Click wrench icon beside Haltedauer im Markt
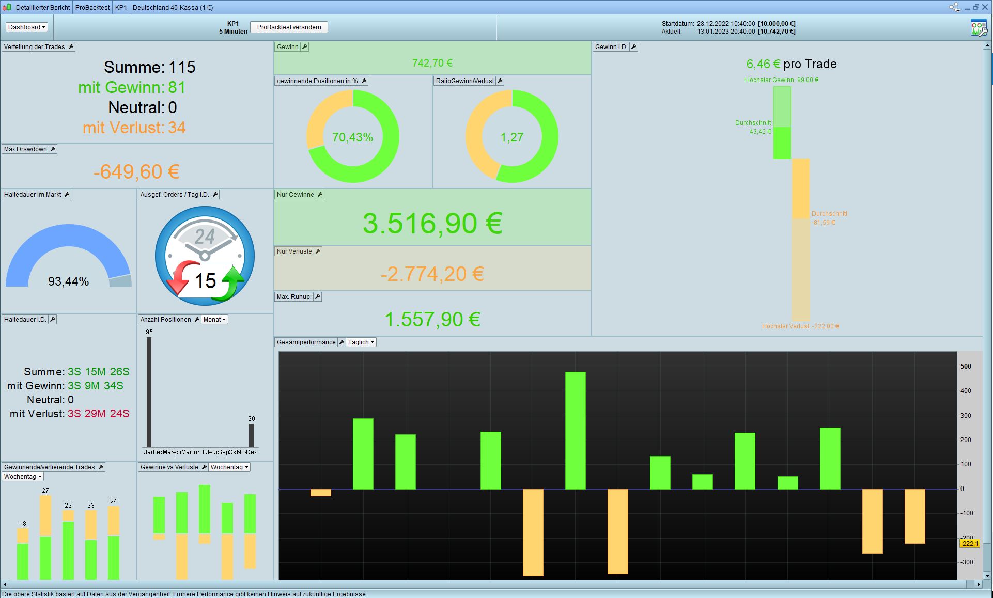Screen dimensions: 993x598 coord(67,195)
